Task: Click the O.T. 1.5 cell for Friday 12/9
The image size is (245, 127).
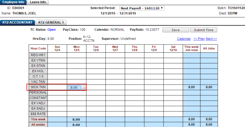Action: (x=154, y=76)
